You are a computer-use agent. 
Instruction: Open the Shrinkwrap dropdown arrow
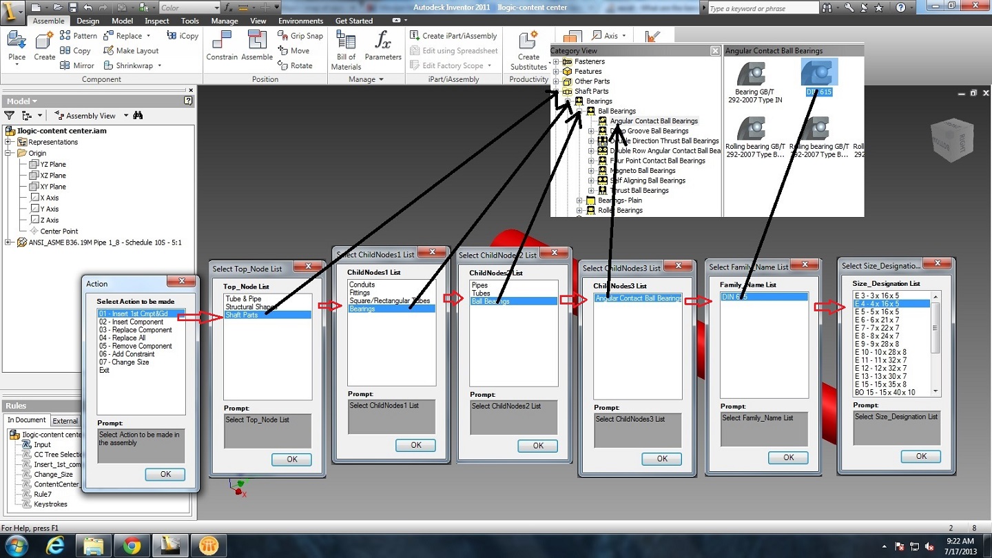pyautogui.click(x=160, y=65)
